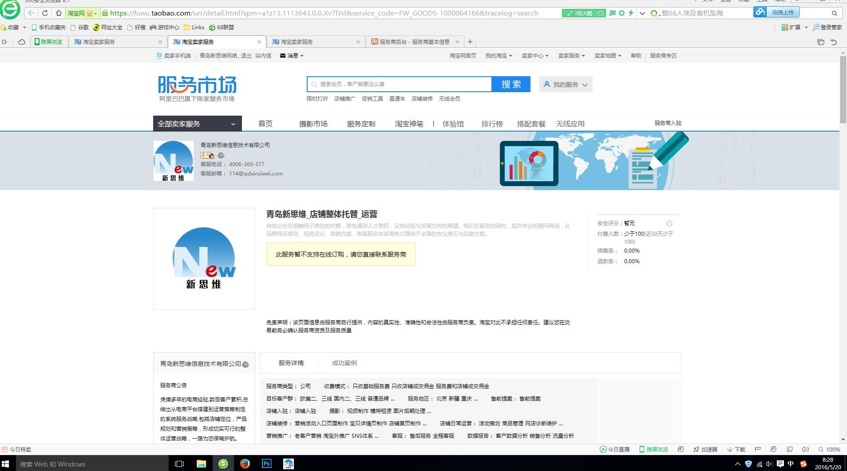
Task: Open 淘宝网首页 link
Action: [463, 55]
